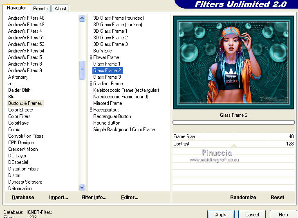Choose 3D Glass Frame 2 filter
Viewport: 298px width, 218px height.
pos(110,38)
